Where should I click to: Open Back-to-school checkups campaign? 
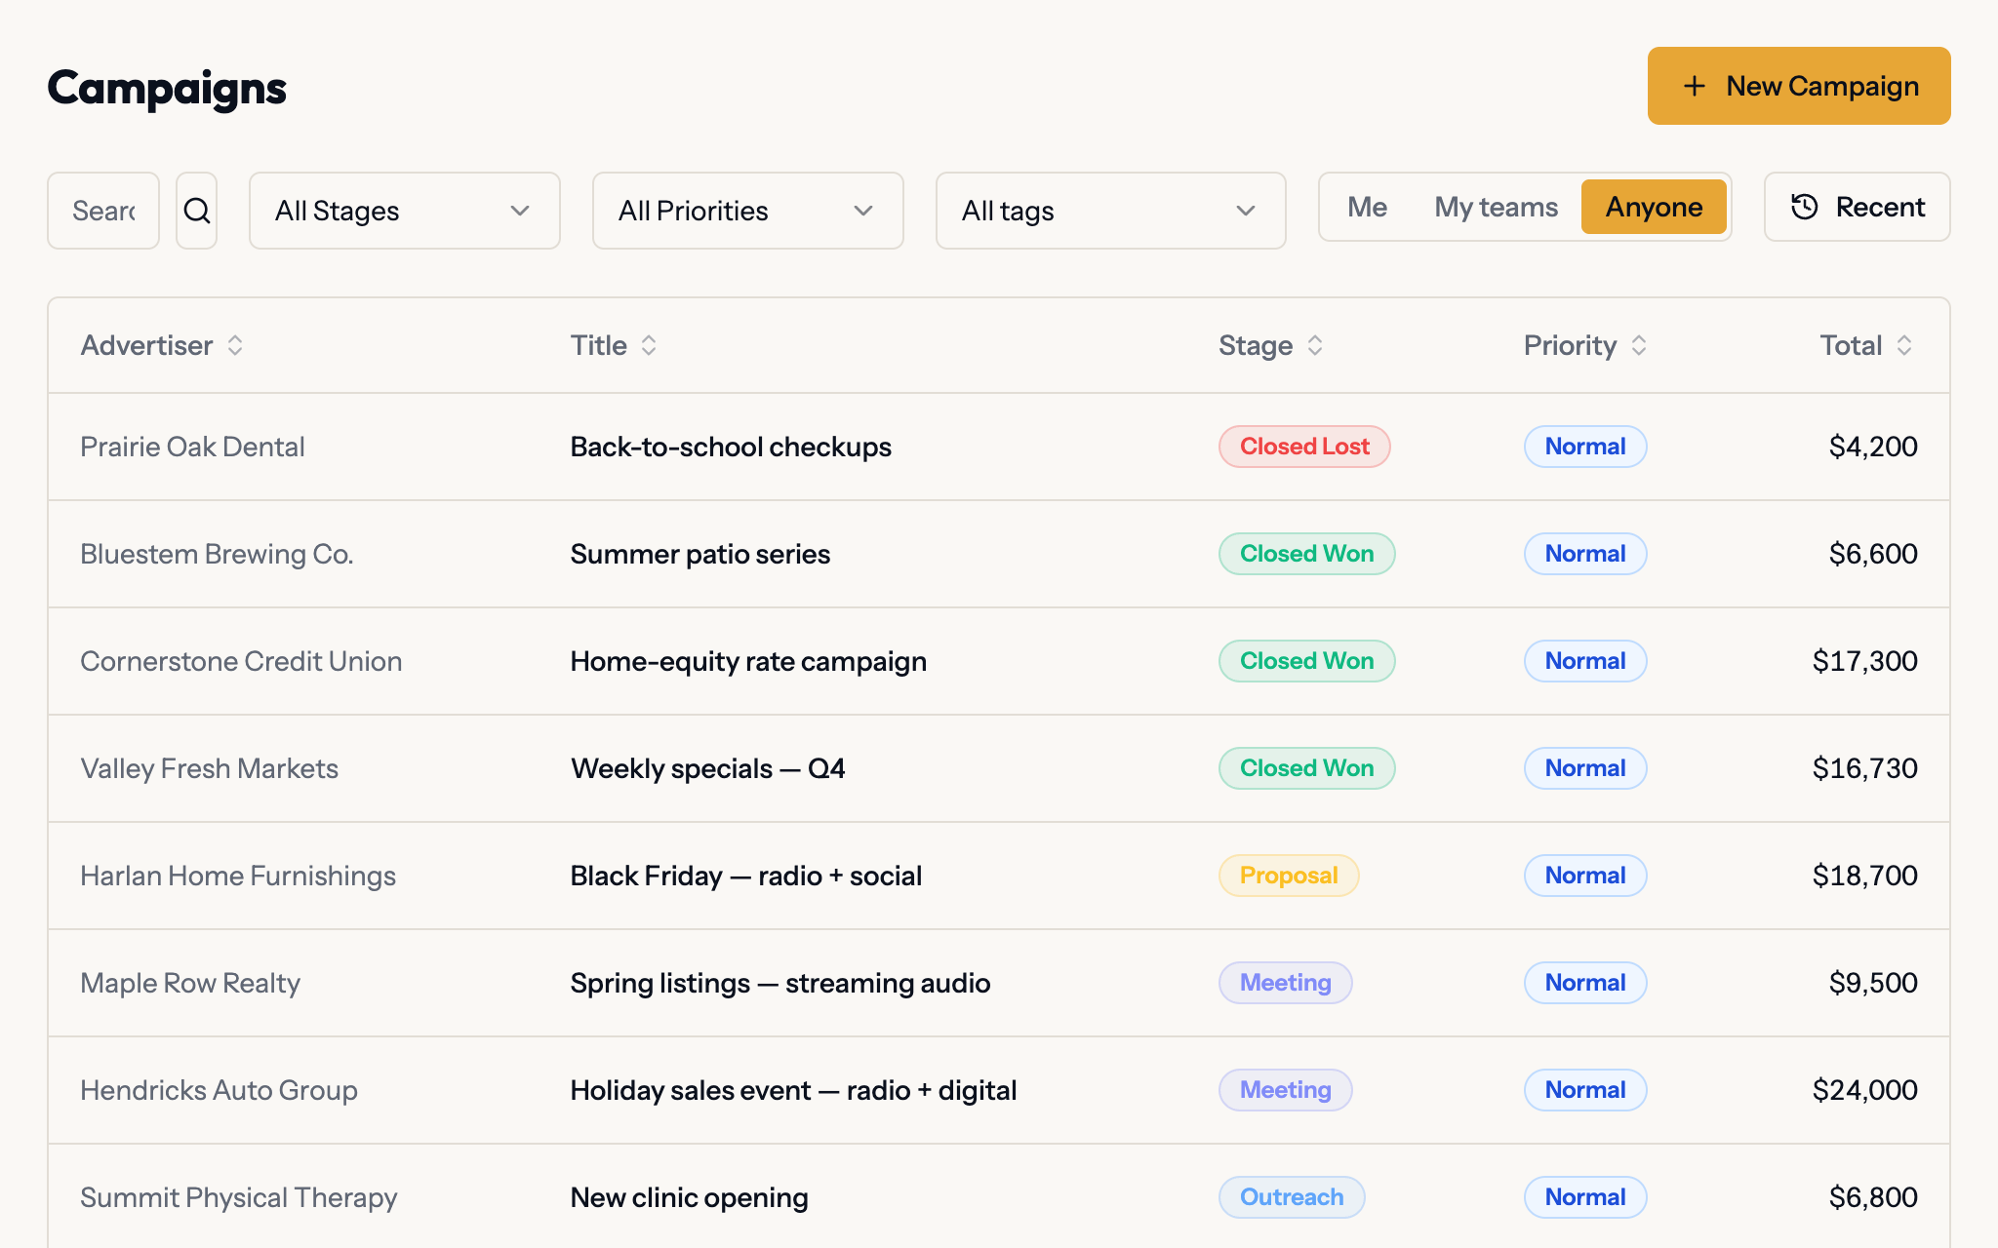(x=731, y=447)
